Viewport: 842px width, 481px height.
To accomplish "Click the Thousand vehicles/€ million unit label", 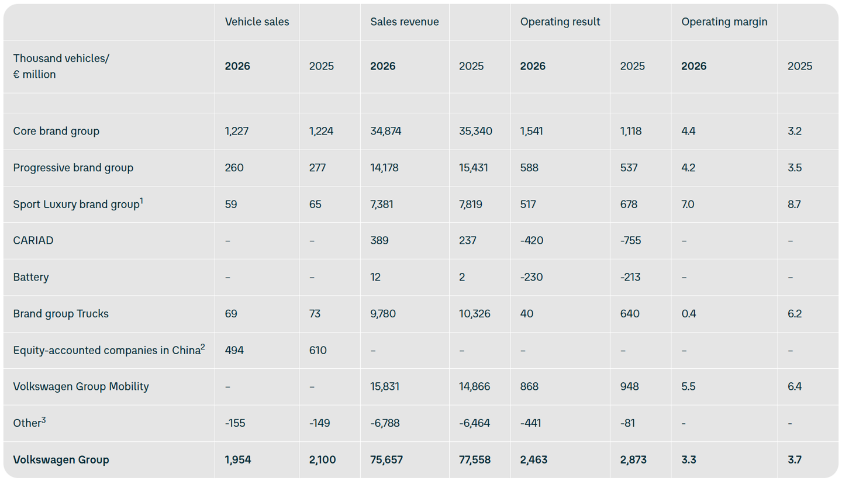I will point(61,66).
